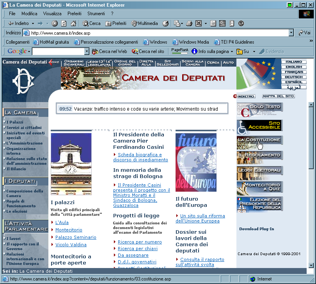
Task: Open the Strumenti menu
Action: 96,14
